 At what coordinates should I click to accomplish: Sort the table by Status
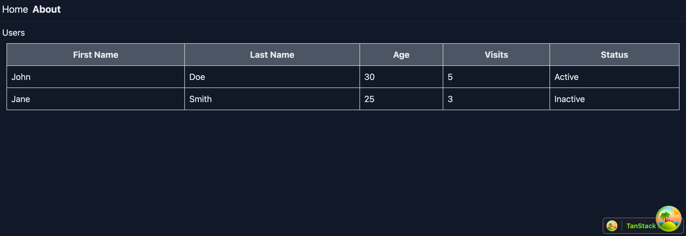click(614, 55)
